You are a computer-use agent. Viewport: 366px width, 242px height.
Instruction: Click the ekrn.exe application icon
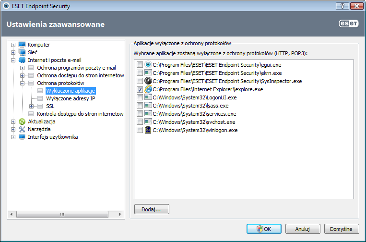pos(148,73)
